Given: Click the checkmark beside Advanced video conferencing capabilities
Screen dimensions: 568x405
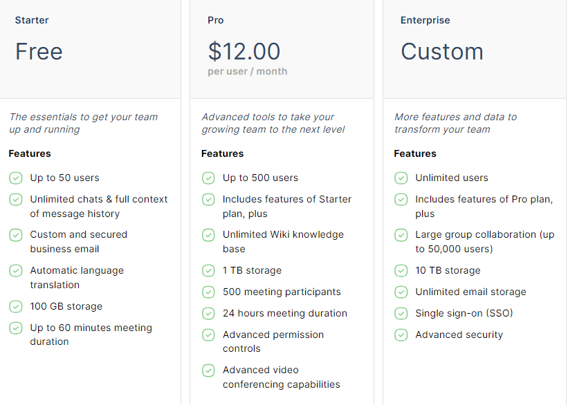Looking at the screenshot, I should pyautogui.click(x=208, y=370).
